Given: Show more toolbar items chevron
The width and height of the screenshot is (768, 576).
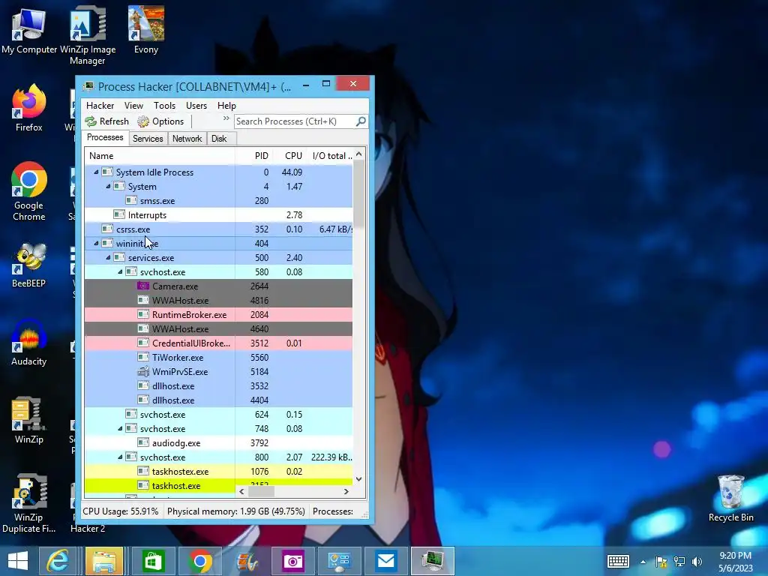Looking at the screenshot, I should click(226, 118).
